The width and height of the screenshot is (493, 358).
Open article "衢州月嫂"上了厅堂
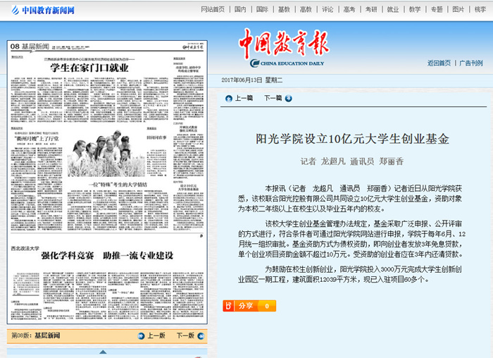click(37, 139)
